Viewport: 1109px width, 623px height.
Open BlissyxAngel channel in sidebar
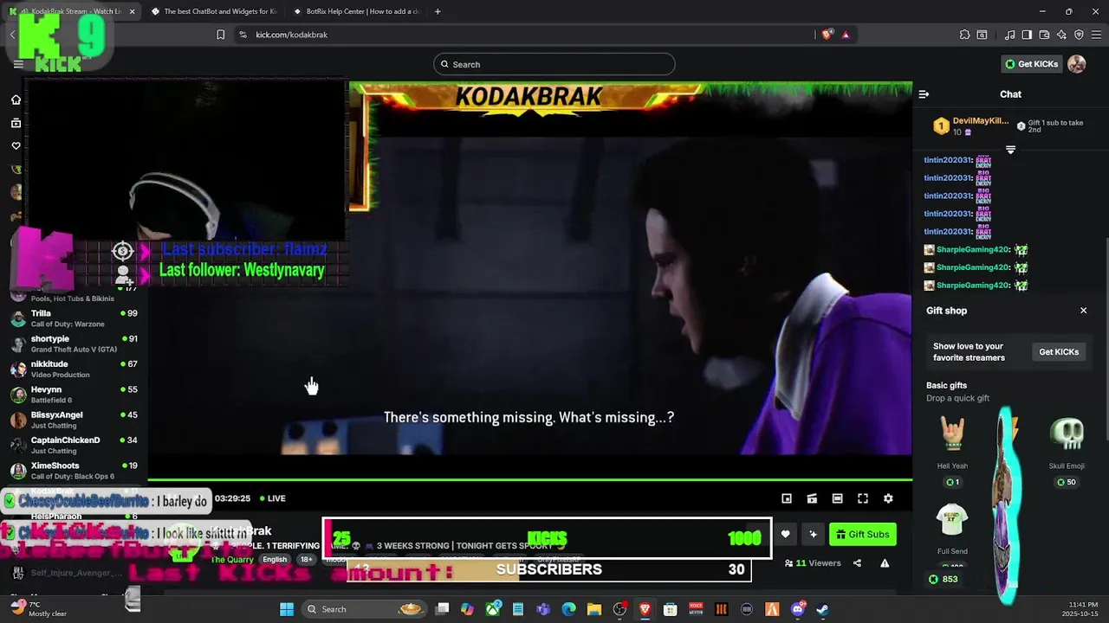74,420
